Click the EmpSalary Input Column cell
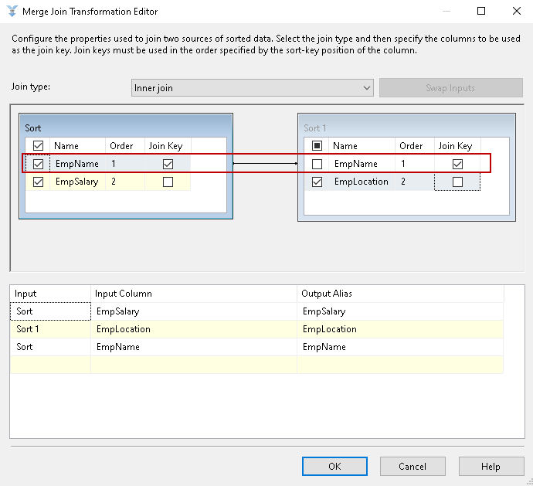 (x=194, y=311)
